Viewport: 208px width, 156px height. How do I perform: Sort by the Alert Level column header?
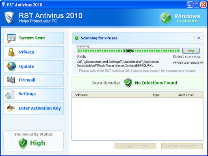click(188, 95)
